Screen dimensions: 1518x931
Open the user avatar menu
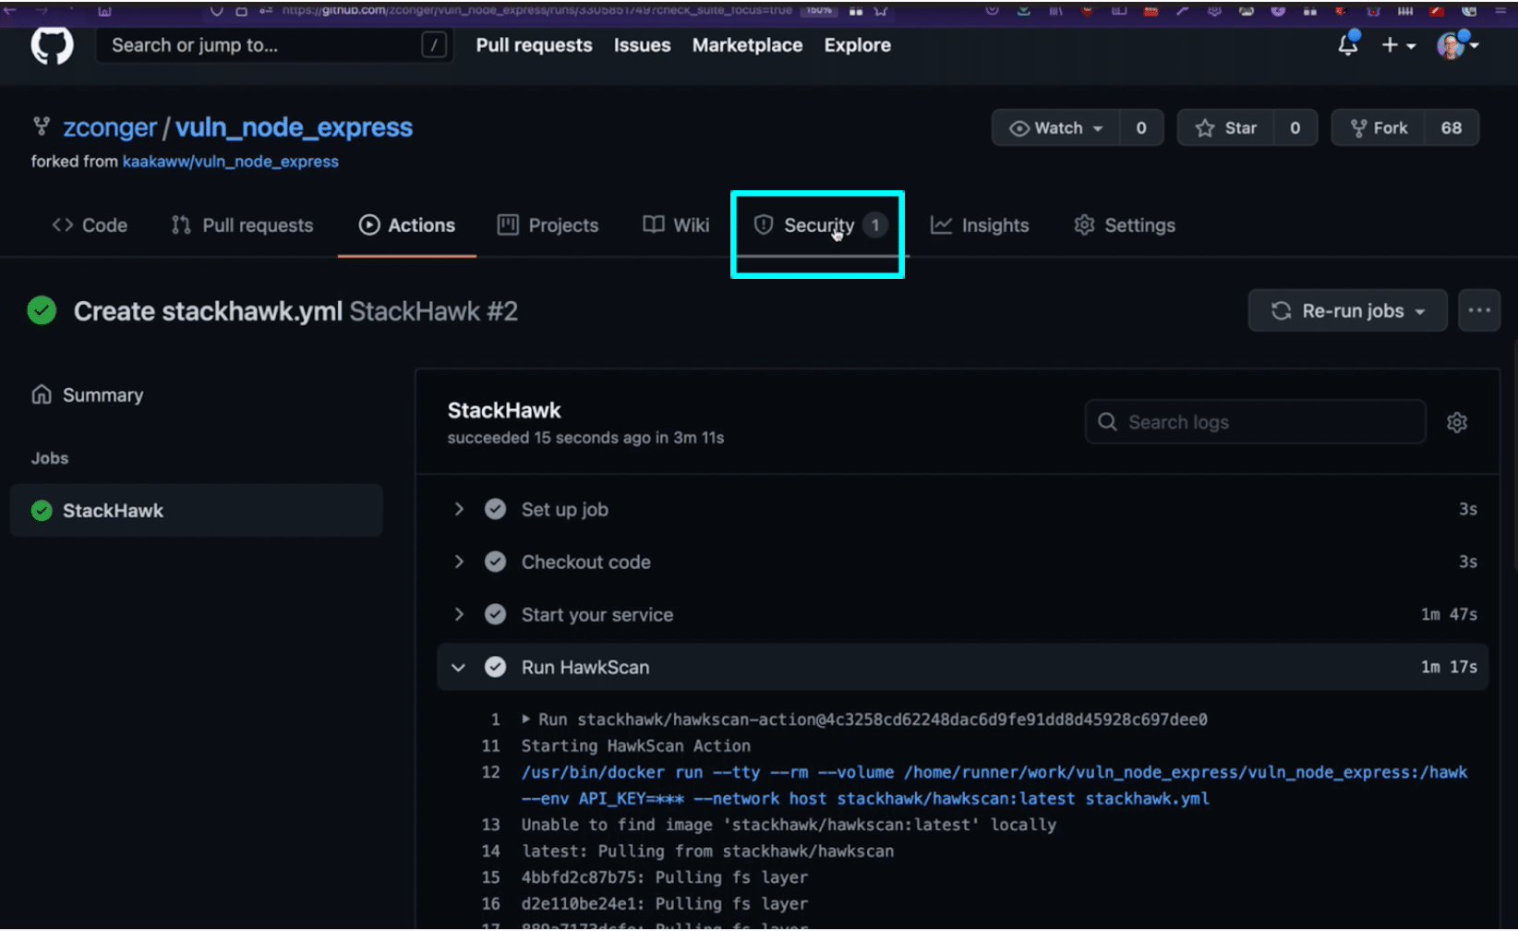coord(1457,44)
